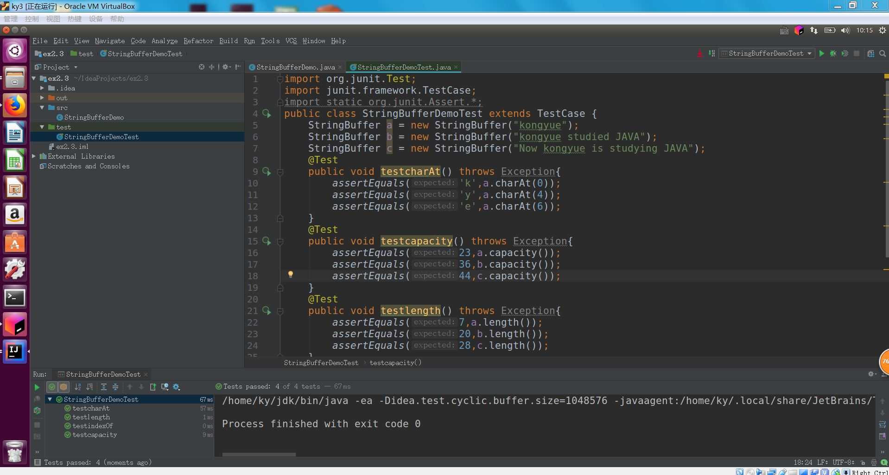This screenshot has height=475, width=889.
Task: Toggle auto-test rerun icon in Run sidebar
Action: click(x=37, y=411)
